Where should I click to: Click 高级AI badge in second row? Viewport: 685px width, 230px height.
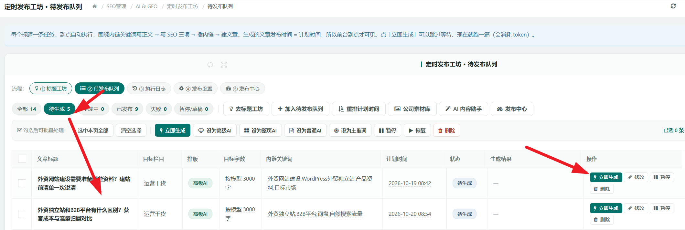point(200,214)
